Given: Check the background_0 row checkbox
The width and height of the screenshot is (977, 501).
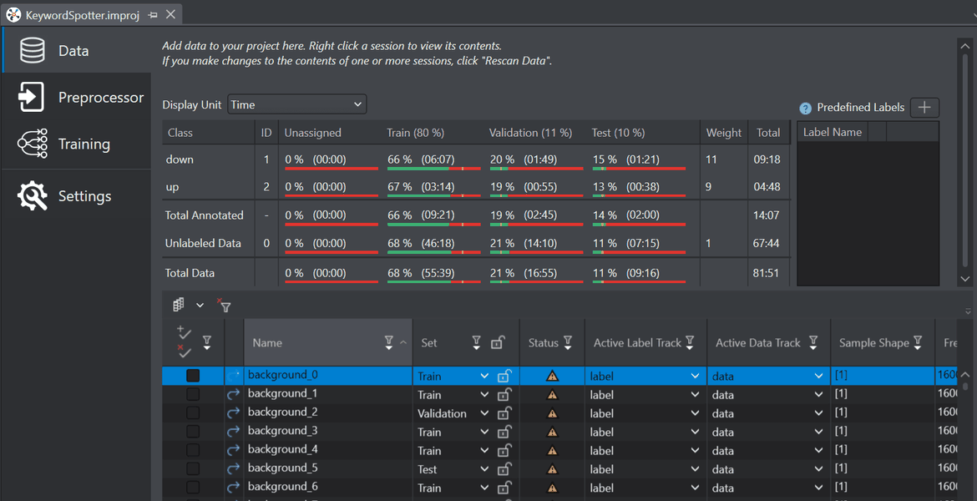Looking at the screenshot, I should (x=193, y=375).
